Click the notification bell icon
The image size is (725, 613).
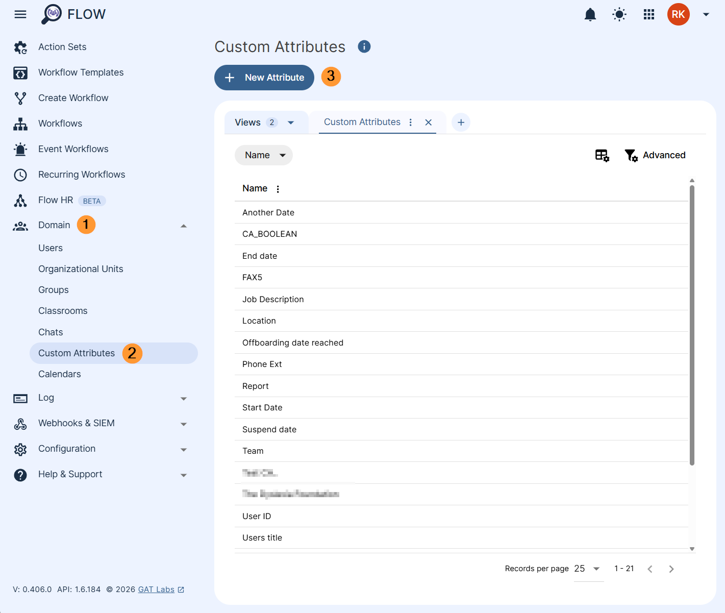coord(590,14)
